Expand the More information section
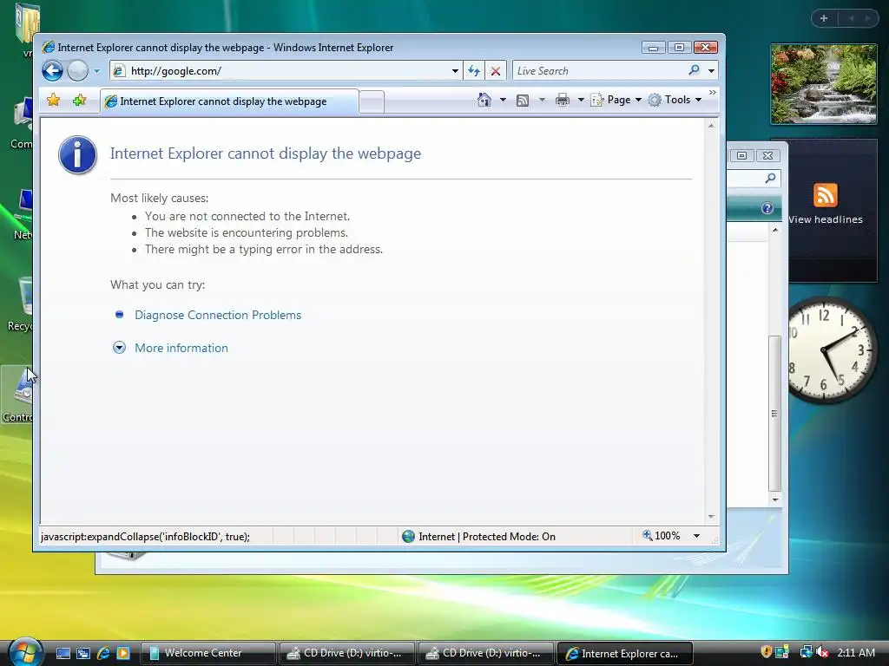Viewport: 889px width, 666px height. [181, 348]
